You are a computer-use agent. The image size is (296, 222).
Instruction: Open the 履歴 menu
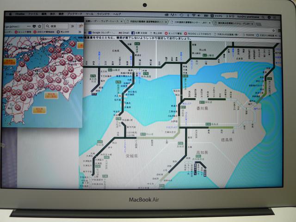coord(61,14)
